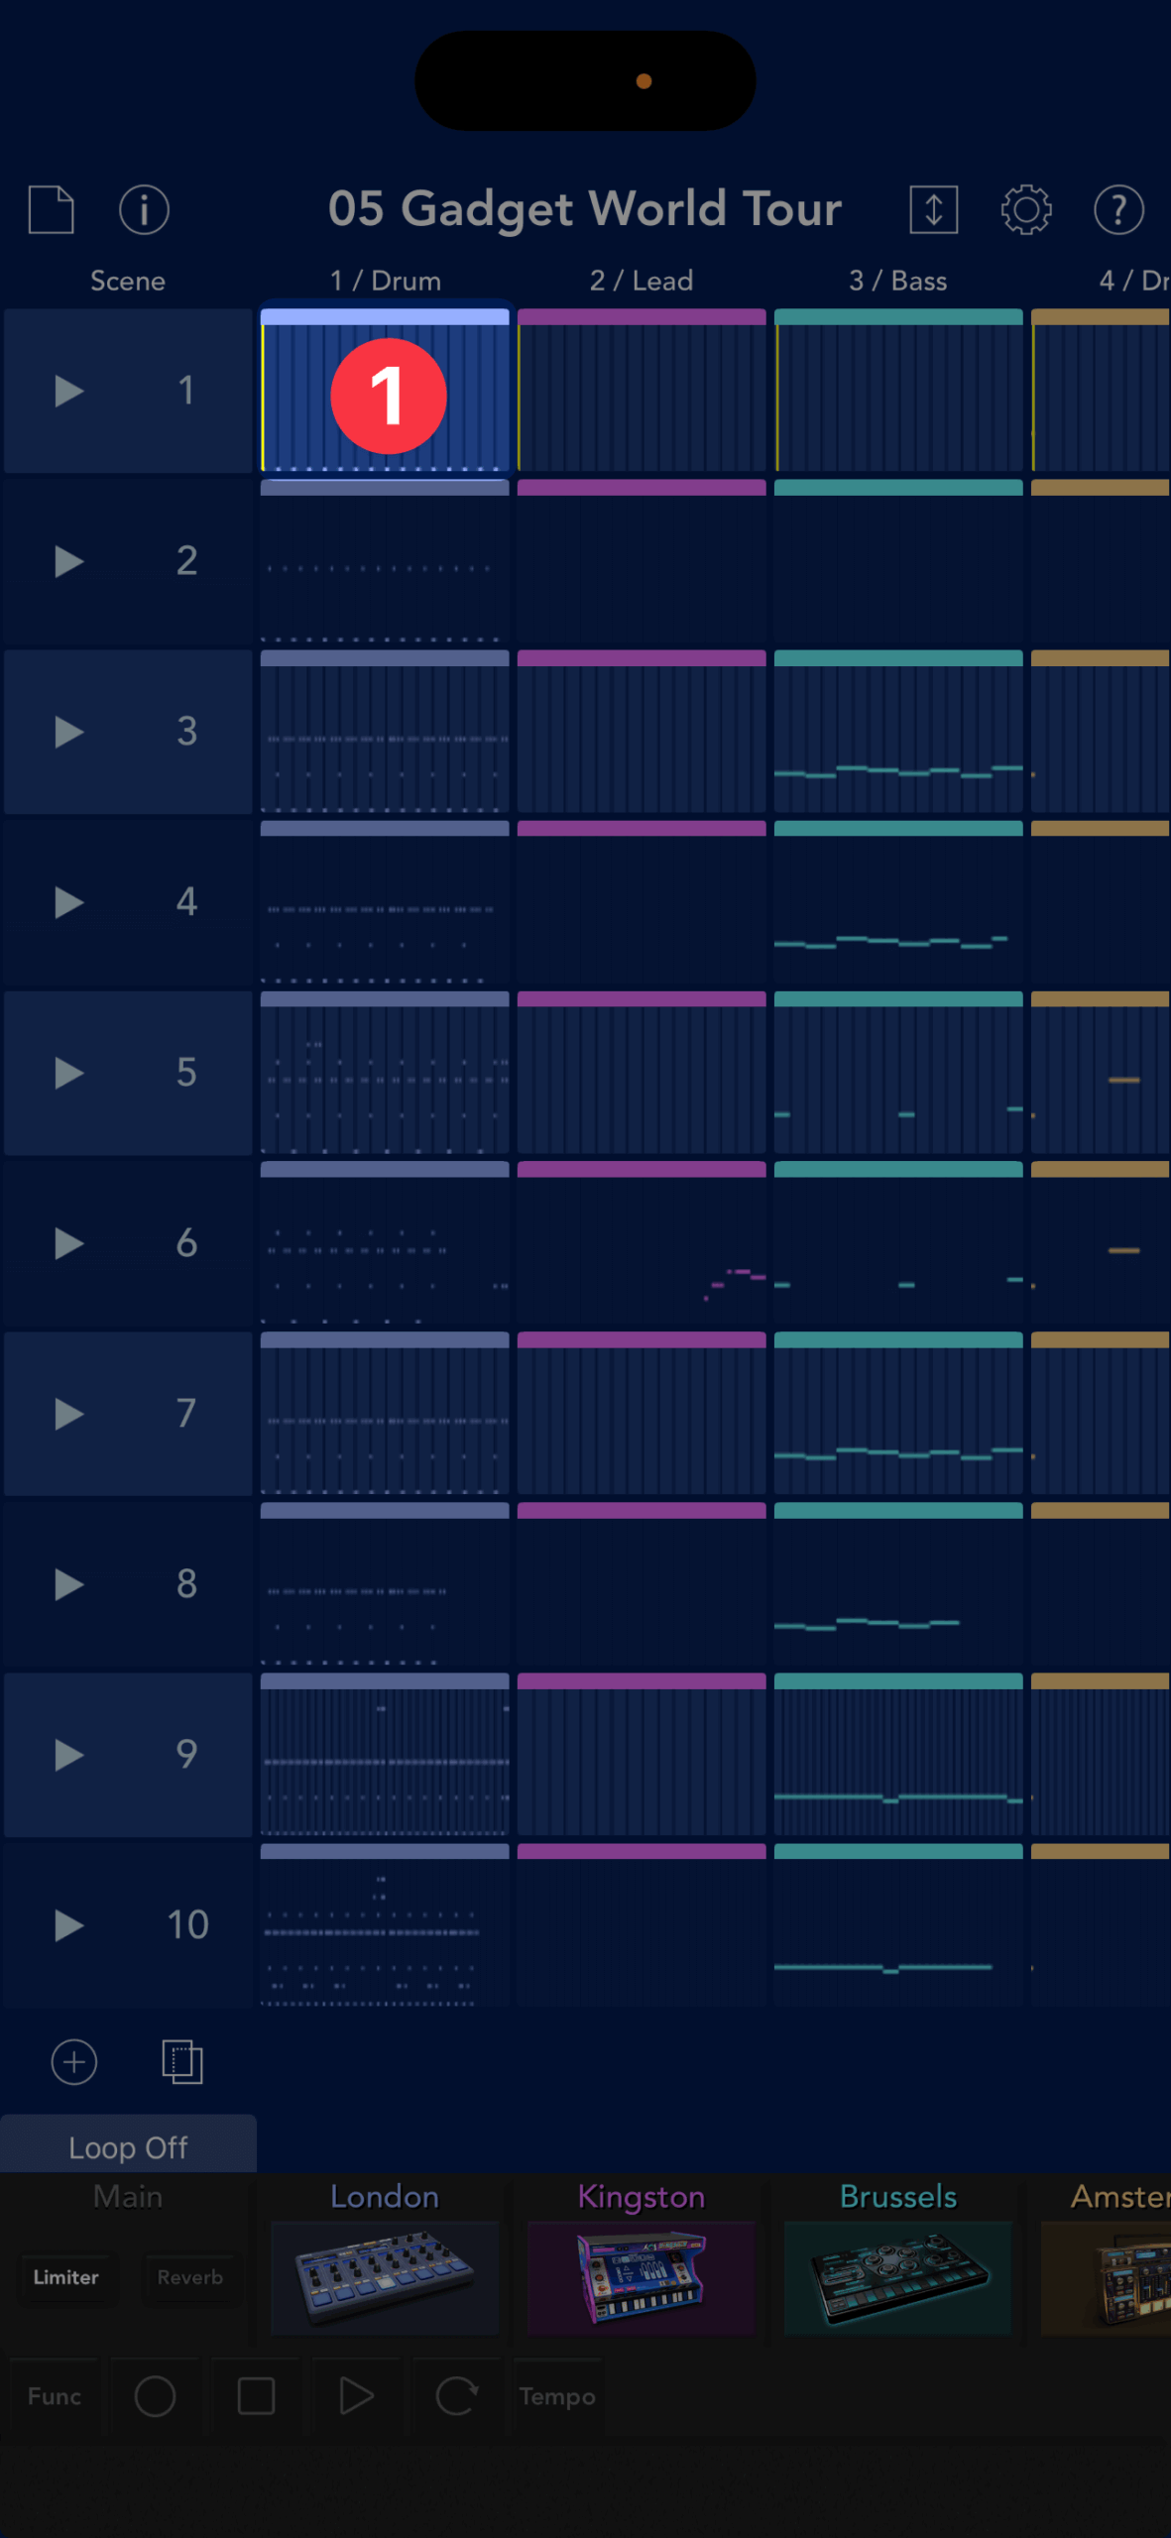Open the Func menu
The width and height of the screenshot is (1171, 2538).
tap(55, 2396)
